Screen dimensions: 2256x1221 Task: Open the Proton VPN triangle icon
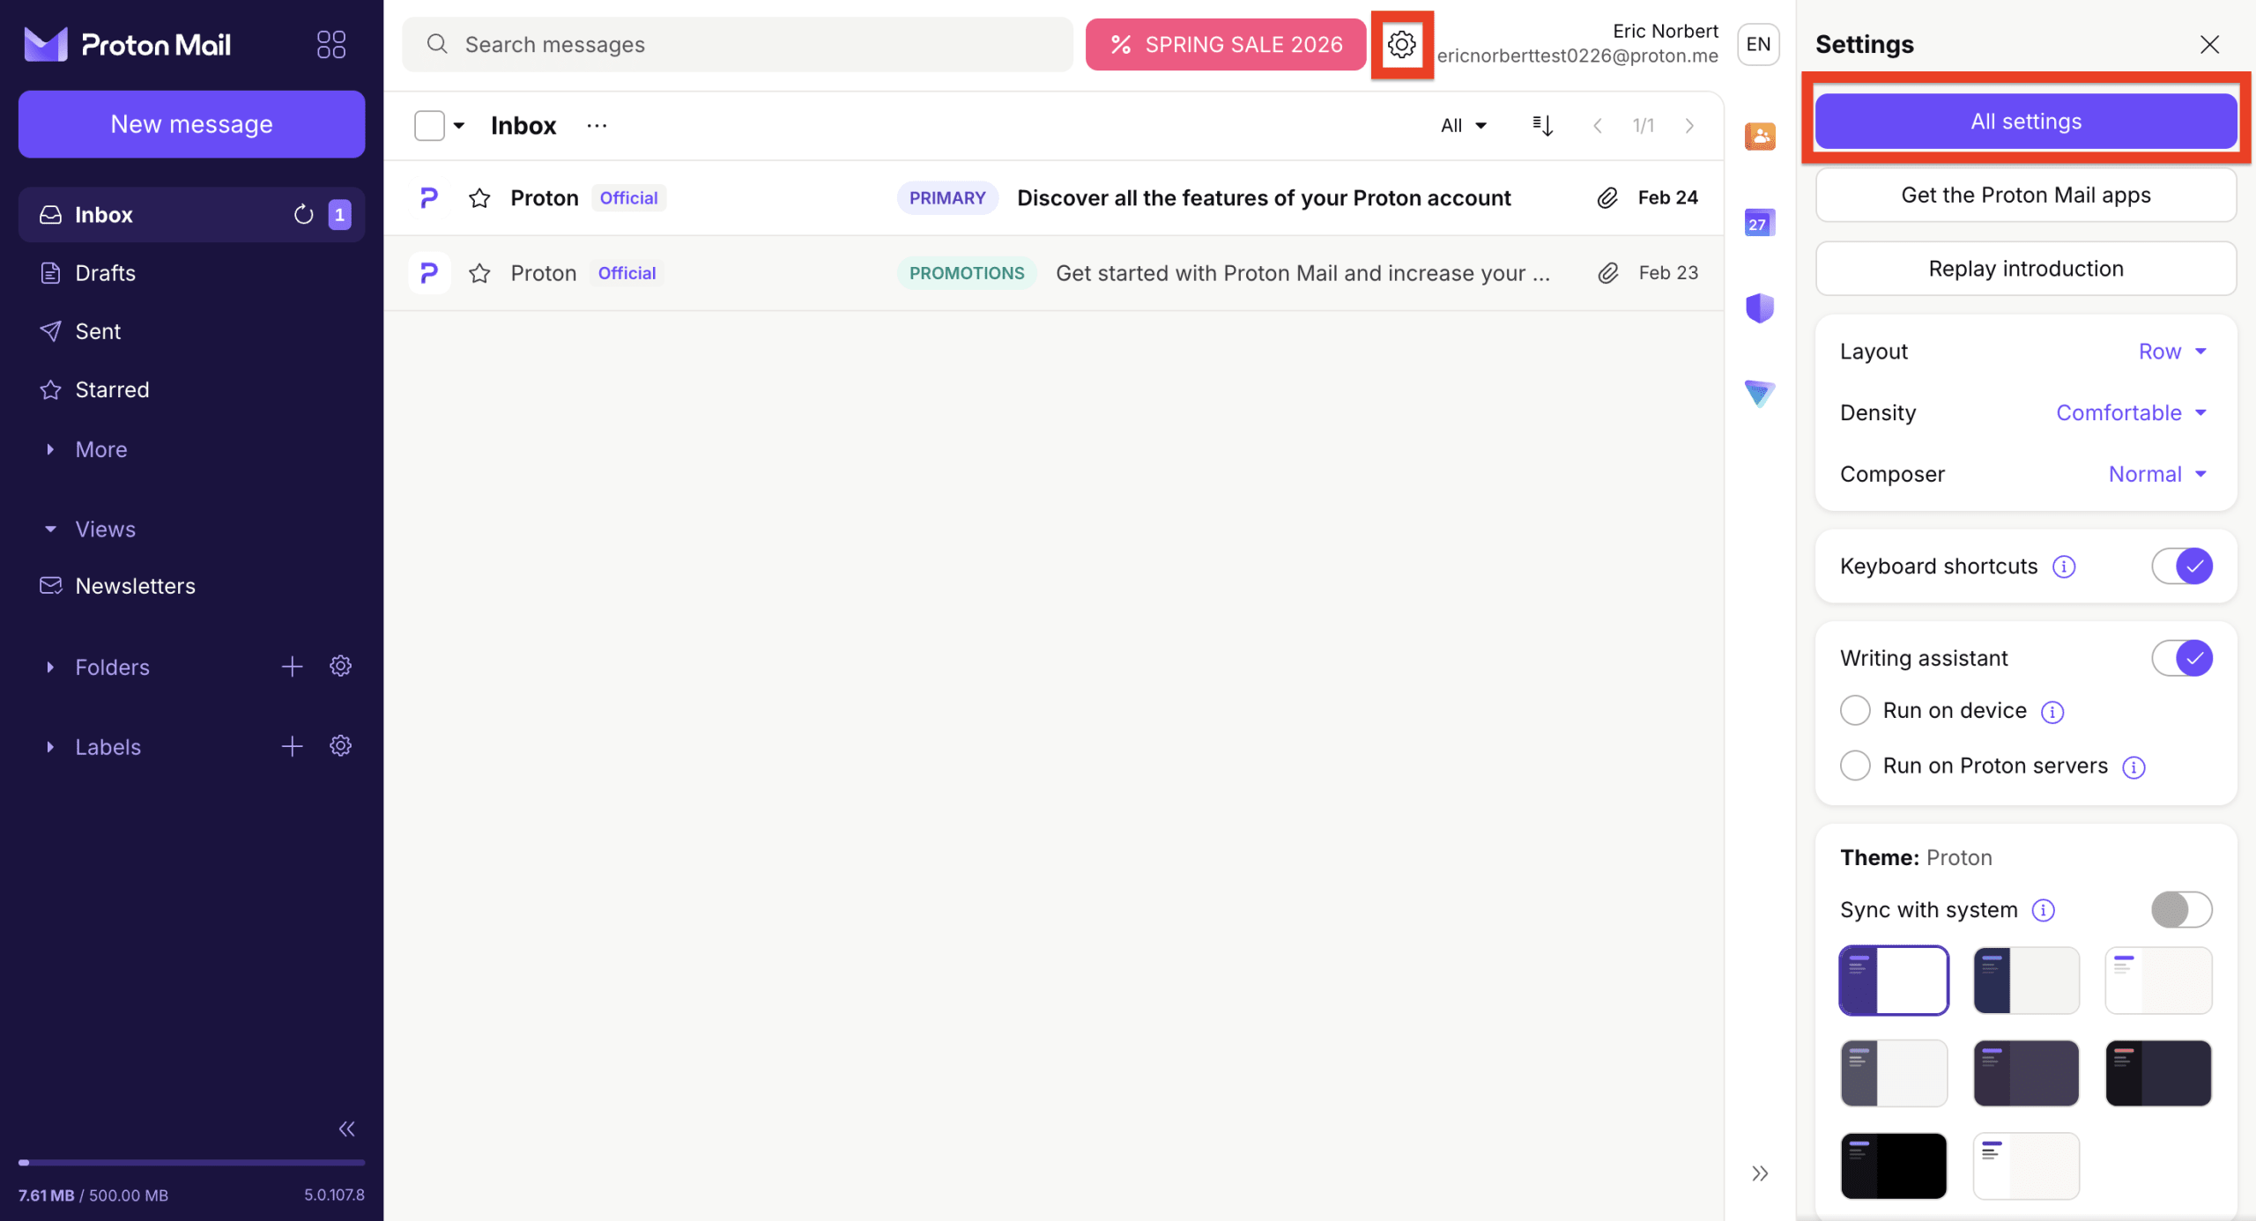pyautogui.click(x=1759, y=393)
